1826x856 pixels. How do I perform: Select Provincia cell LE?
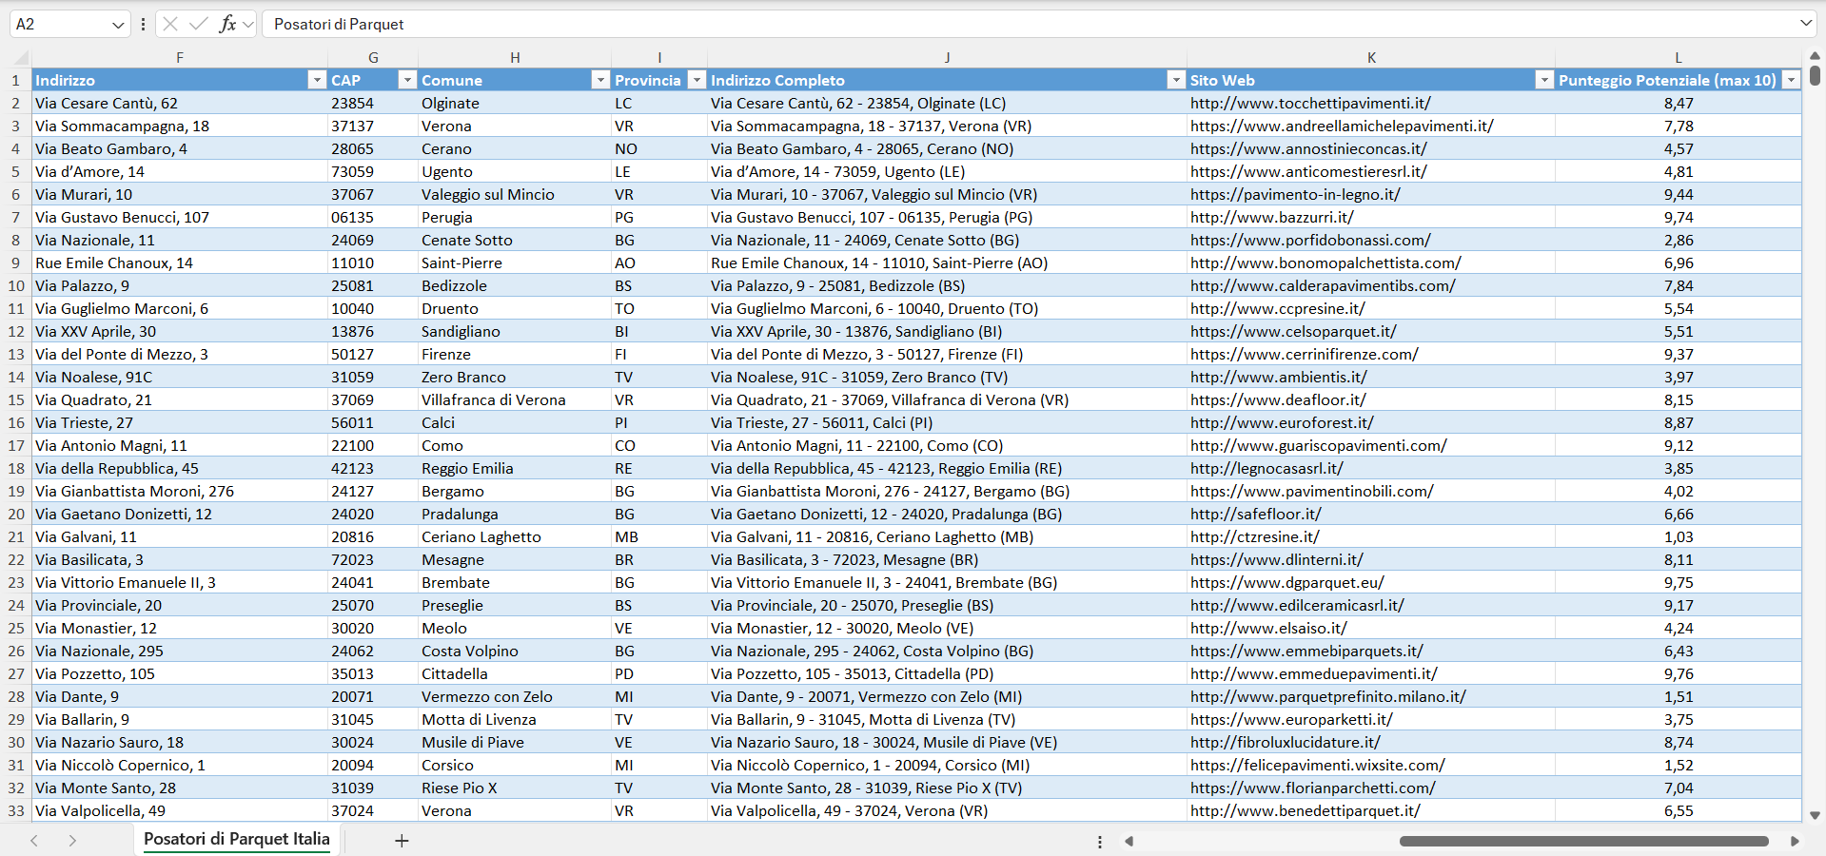point(659,171)
